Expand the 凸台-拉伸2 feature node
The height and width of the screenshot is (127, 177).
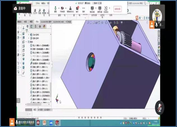coord(29,34)
